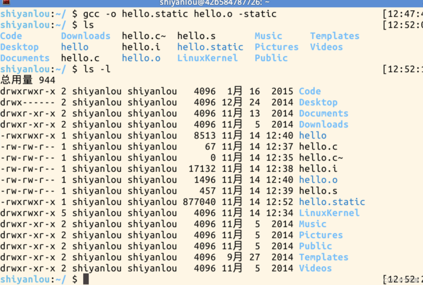Screen dimensions: 423x285
Task: Click the file size value 1496
Action: pyautogui.click(x=205, y=180)
